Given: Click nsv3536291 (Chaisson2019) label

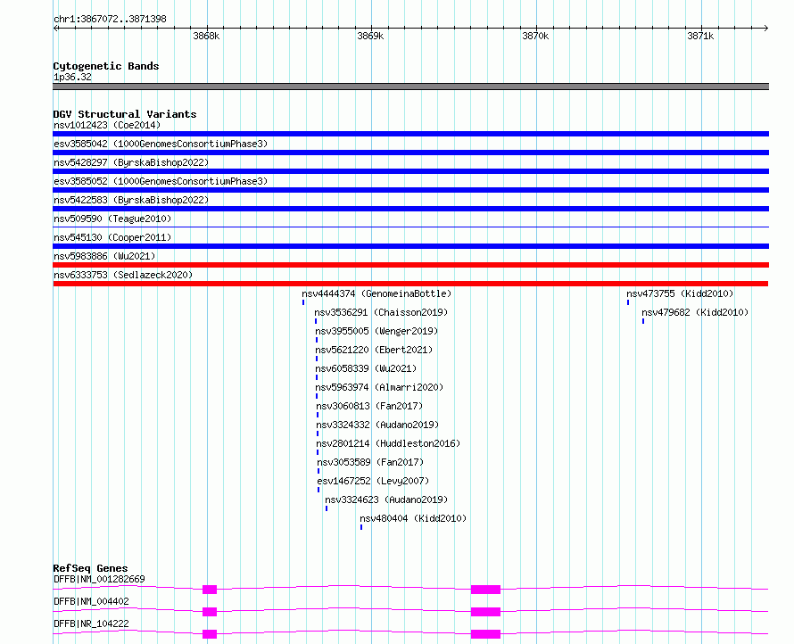Looking at the screenshot, I should coord(381,312).
